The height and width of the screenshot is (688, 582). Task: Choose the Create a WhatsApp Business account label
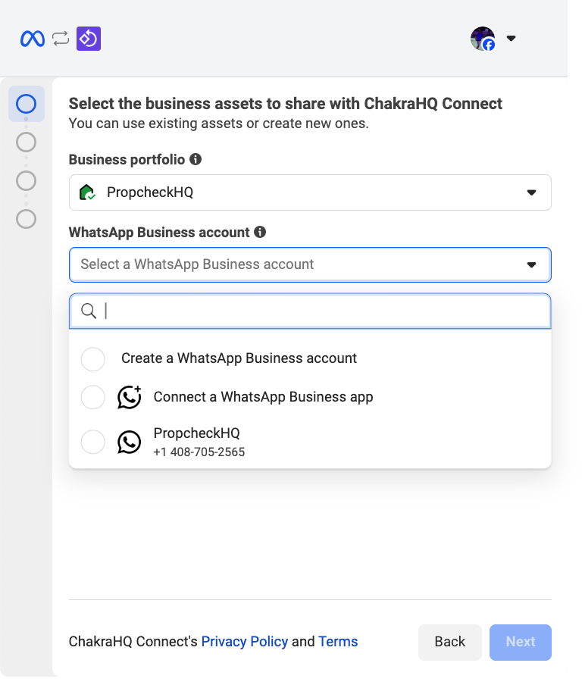coord(239,358)
